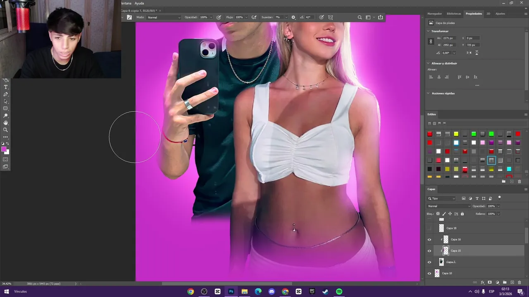This screenshot has height=297, width=529.
Task: Switch to the Ajustes tab
Action: (x=500, y=14)
